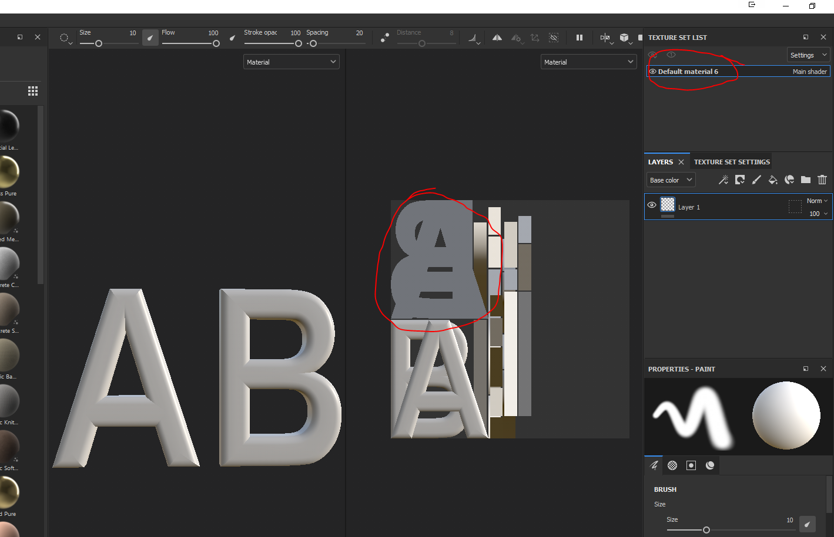Click the Pause engine icon in the toolbar
The width and height of the screenshot is (834, 537).
(580, 37)
